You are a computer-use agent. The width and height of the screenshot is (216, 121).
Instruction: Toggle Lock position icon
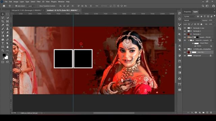point(195,24)
